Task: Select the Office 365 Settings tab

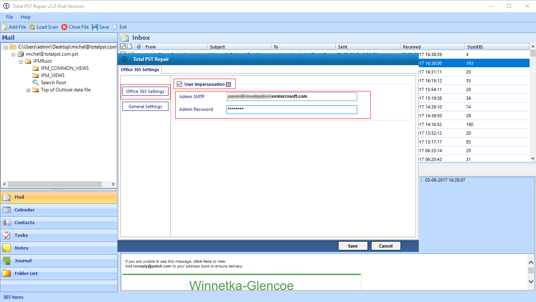Action: (x=140, y=70)
